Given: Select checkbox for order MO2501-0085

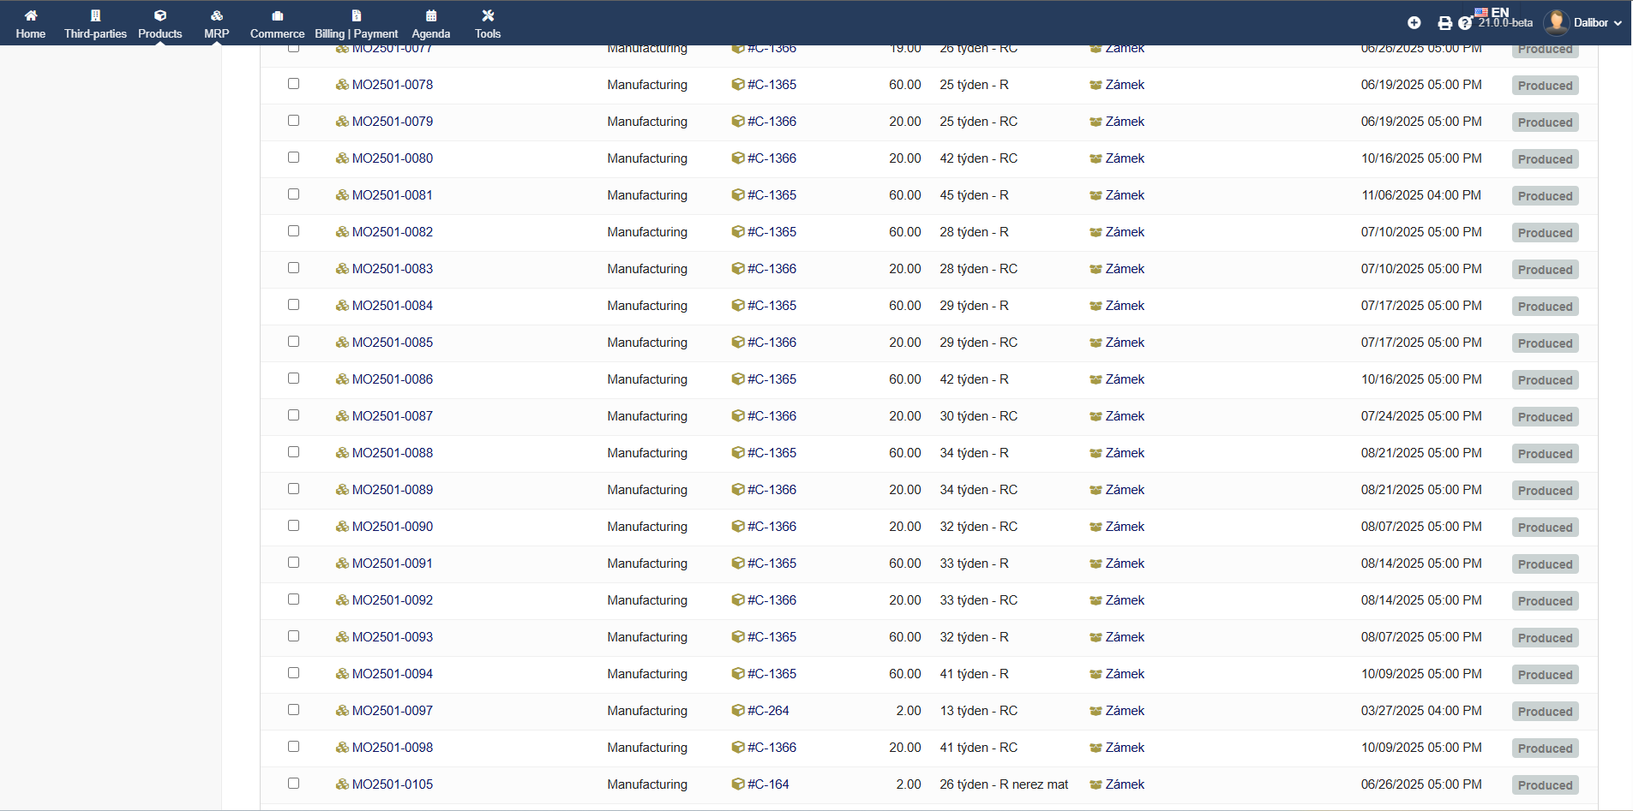Looking at the screenshot, I should tap(294, 342).
